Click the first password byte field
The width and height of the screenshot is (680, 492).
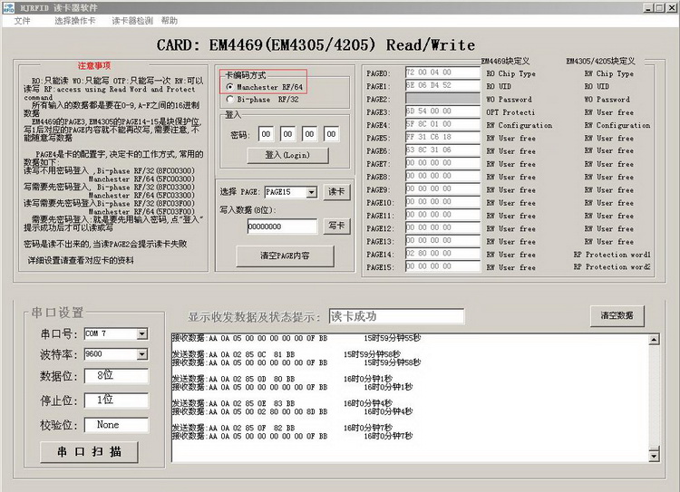point(266,134)
